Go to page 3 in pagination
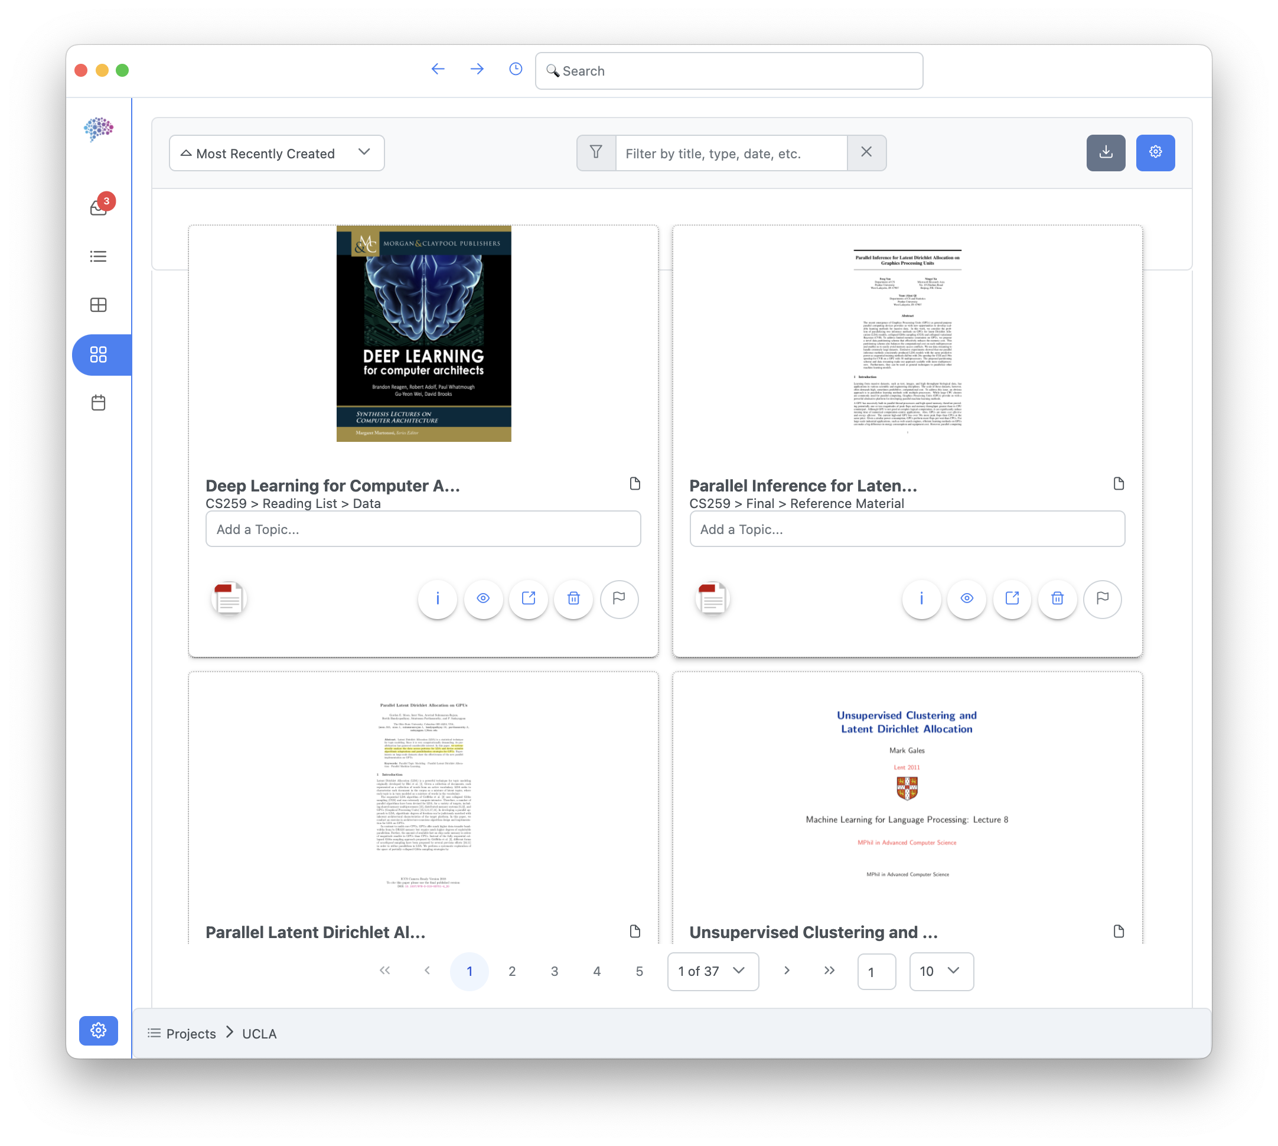 pos(554,971)
